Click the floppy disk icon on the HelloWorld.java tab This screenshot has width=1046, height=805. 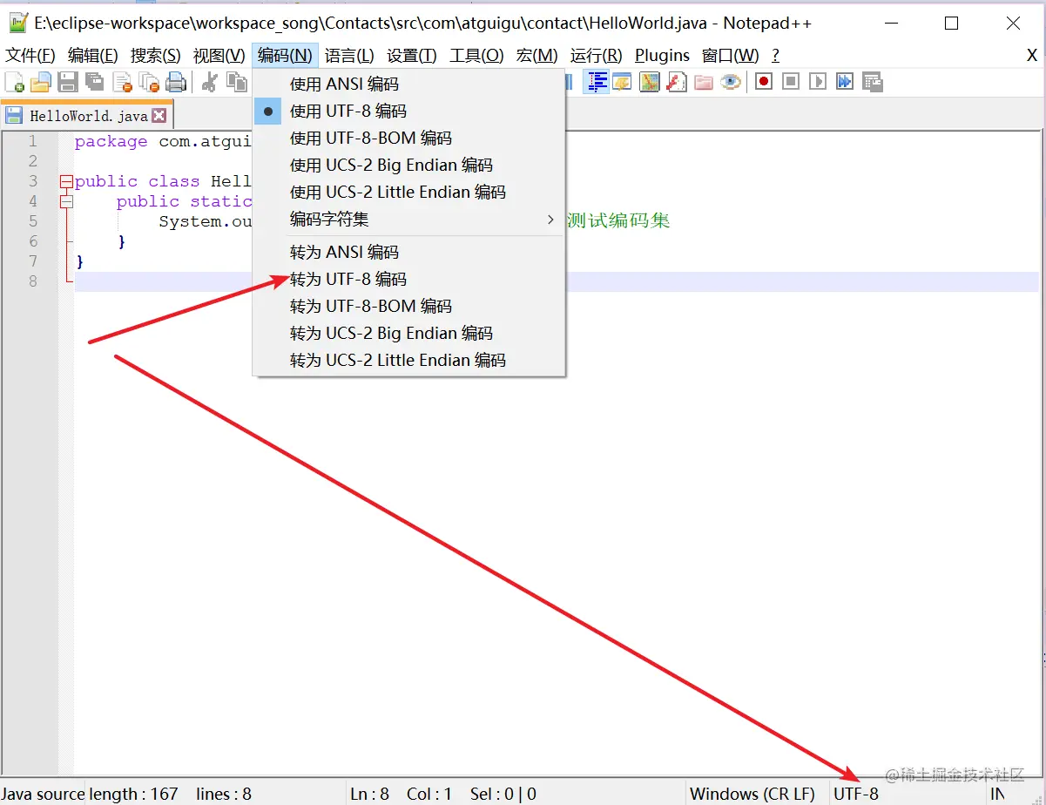(x=14, y=115)
